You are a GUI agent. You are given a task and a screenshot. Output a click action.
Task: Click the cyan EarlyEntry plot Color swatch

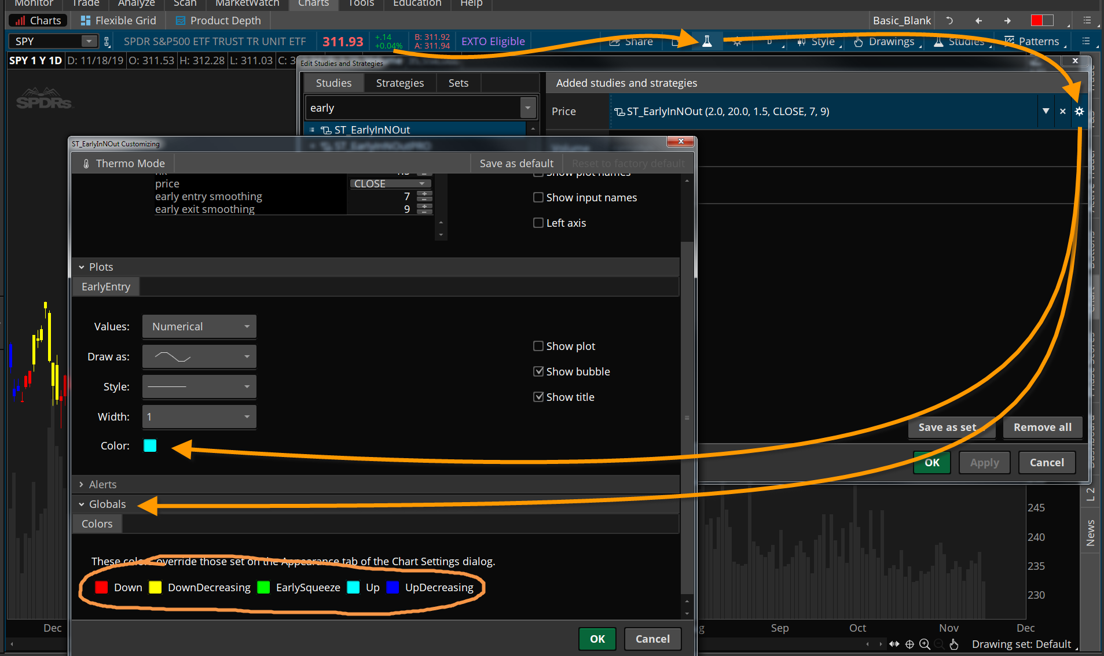[150, 445]
